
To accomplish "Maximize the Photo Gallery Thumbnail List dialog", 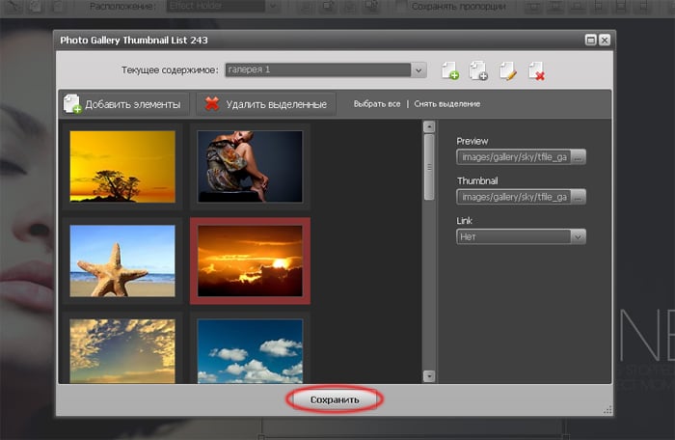I will click(x=590, y=41).
